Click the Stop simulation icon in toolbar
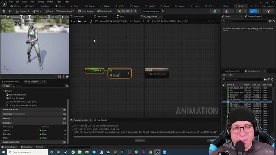276x155 pixels. pyautogui.click(x=128, y=11)
